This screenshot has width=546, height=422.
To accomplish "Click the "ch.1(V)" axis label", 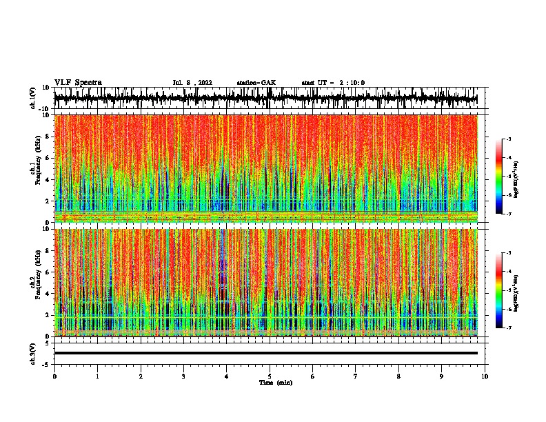I will pyautogui.click(x=33, y=98).
